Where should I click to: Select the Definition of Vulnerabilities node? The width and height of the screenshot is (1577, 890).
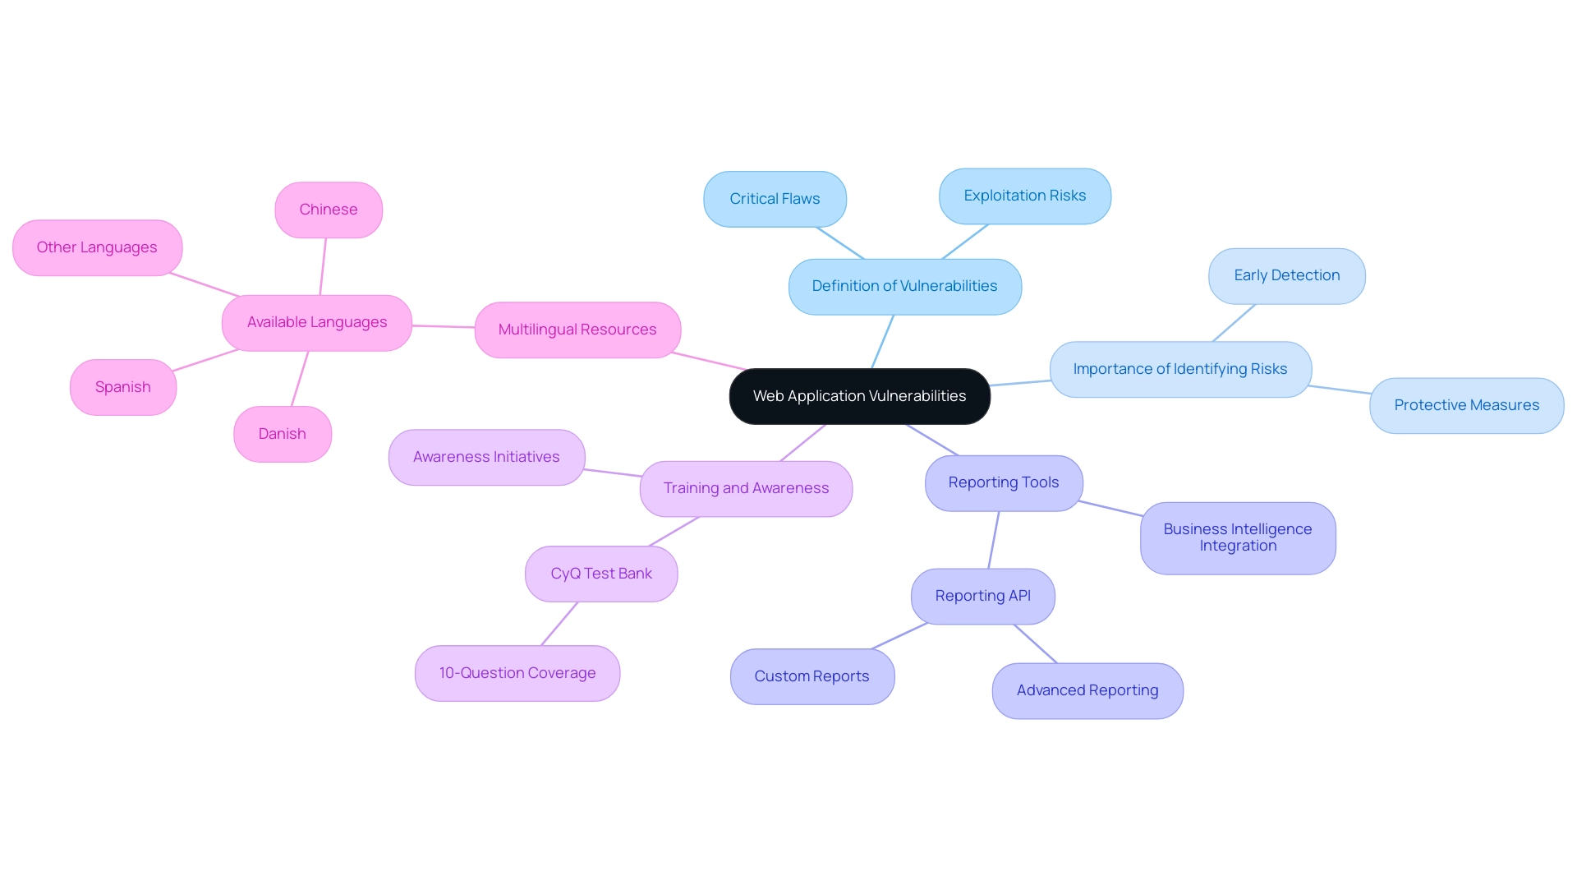[903, 285]
